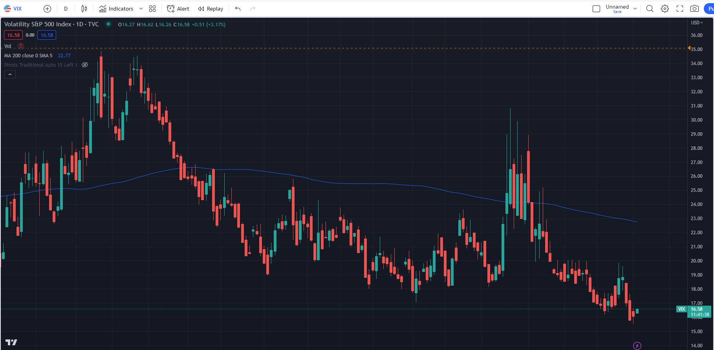Click the Publish button
This screenshot has height=350, width=714.
[709, 9]
